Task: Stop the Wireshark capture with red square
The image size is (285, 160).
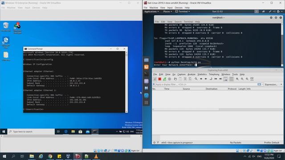Action: point(159,79)
